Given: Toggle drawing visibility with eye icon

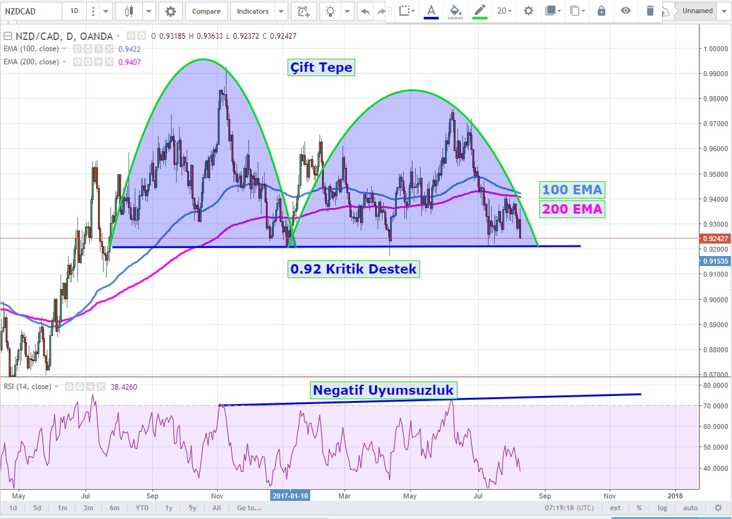Looking at the screenshot, I should [x=625, y=11].
